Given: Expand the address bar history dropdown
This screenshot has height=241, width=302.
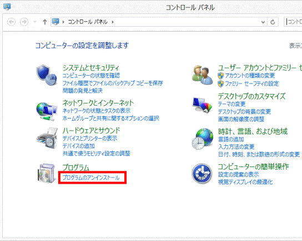Looking at the screenshot, I should pyautogui.click(x=263, y=22).
